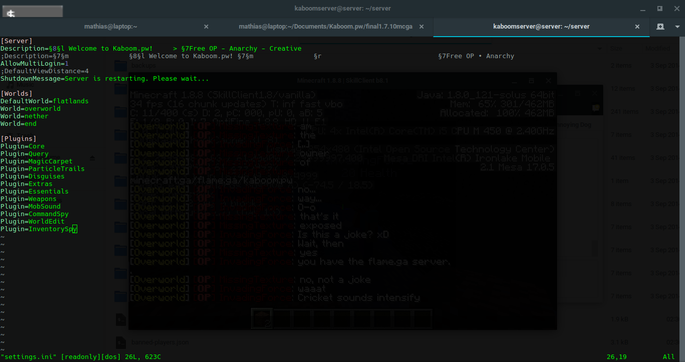This screenshot has width=685, height=362.
Task: Click the "you have the flame.ga server." chat line
Action: point(374,262)
